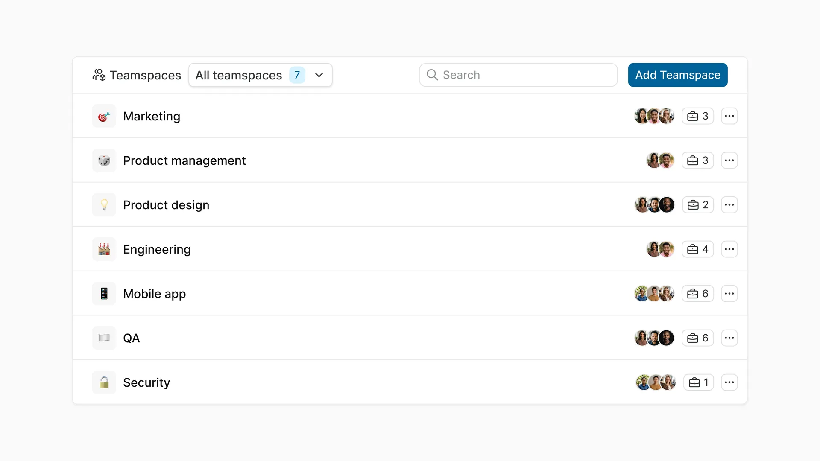Click the Mobile app projects count badge

click(x=697, y=294)
